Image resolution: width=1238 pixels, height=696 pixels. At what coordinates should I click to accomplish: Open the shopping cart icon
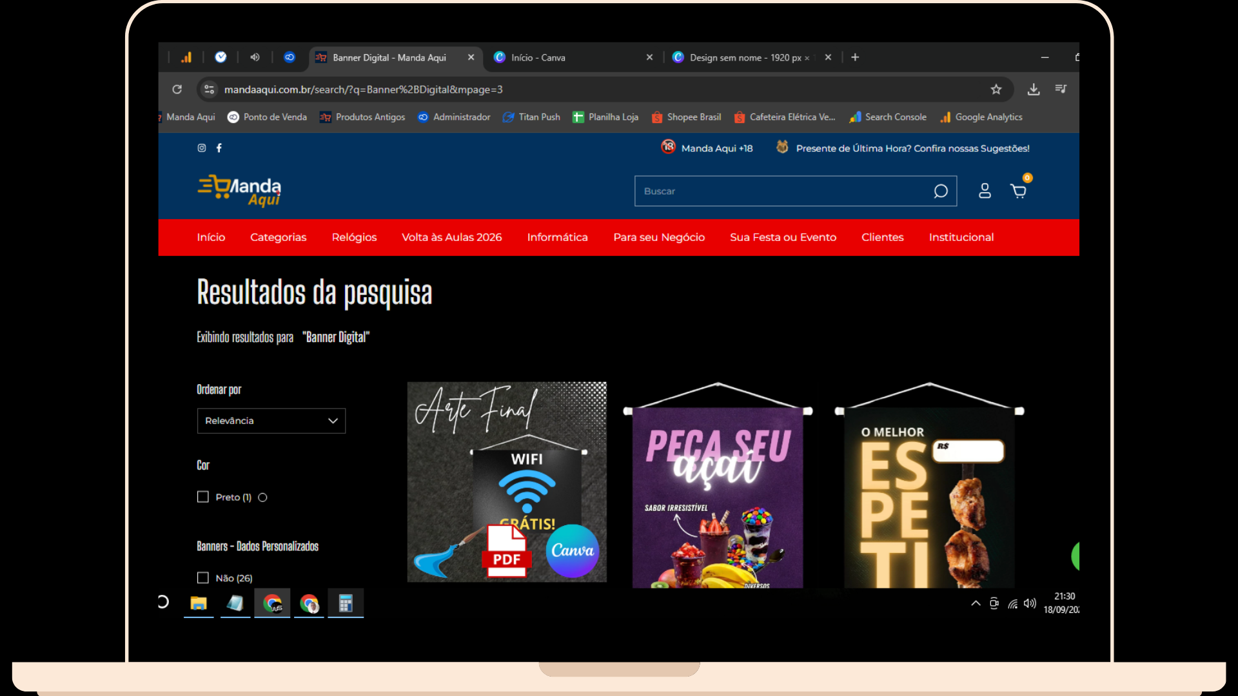1018,191
